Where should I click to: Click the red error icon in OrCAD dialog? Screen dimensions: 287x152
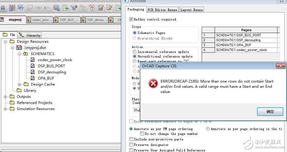coord(153,83)
